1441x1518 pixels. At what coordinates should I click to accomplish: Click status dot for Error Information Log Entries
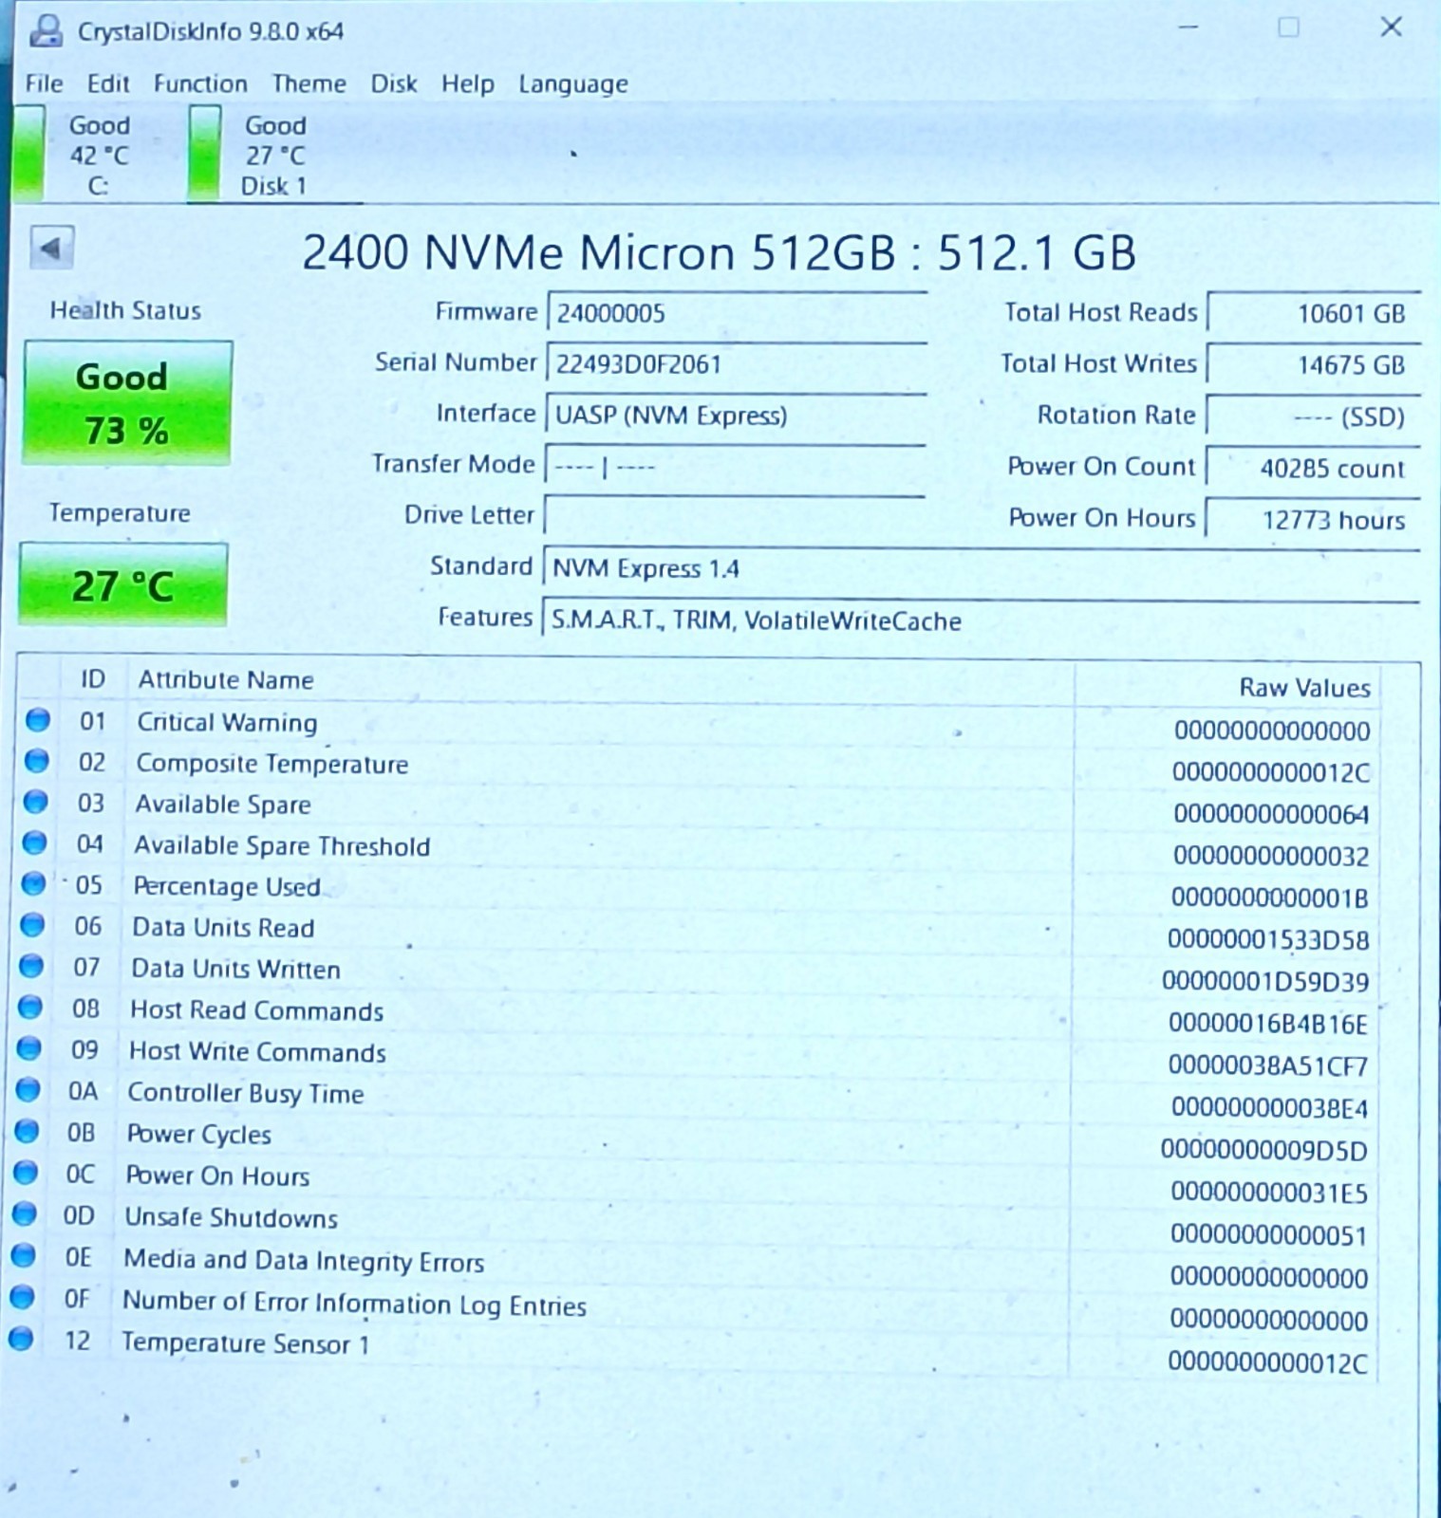(23, 1297)
